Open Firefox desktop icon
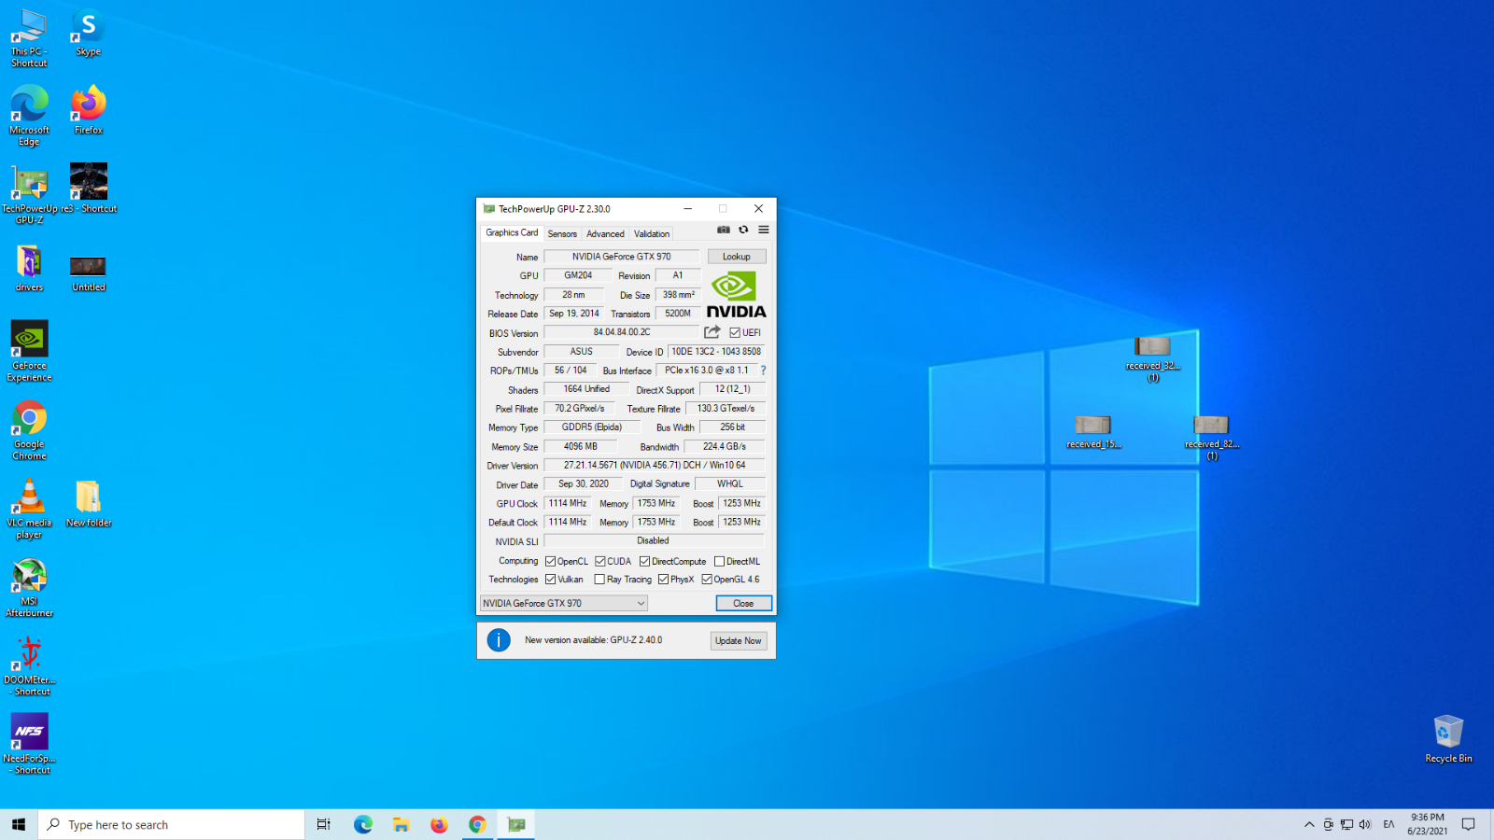 click(x=89, y=110)
